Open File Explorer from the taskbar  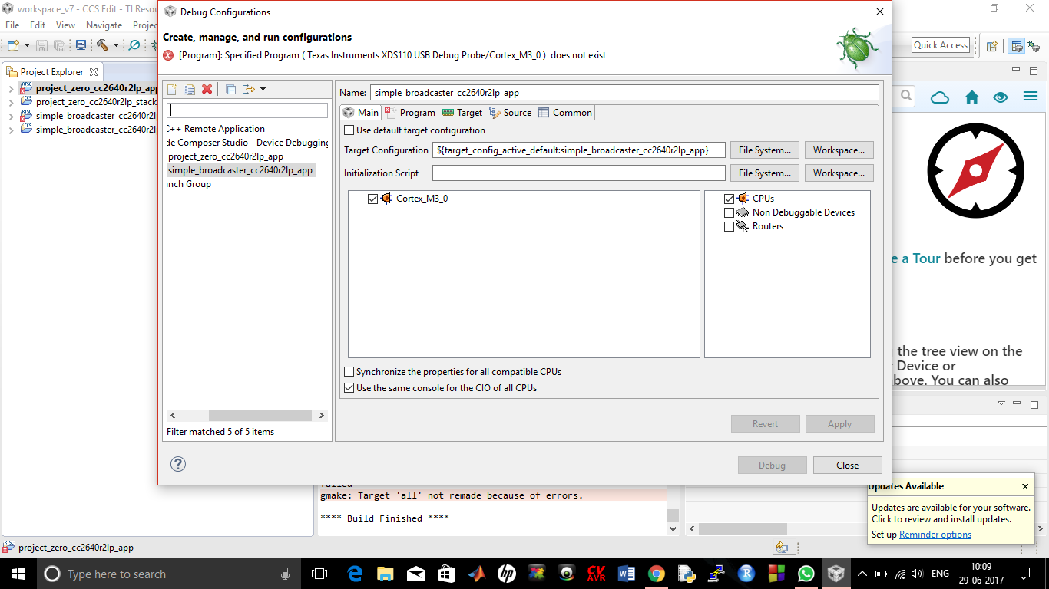386,574
